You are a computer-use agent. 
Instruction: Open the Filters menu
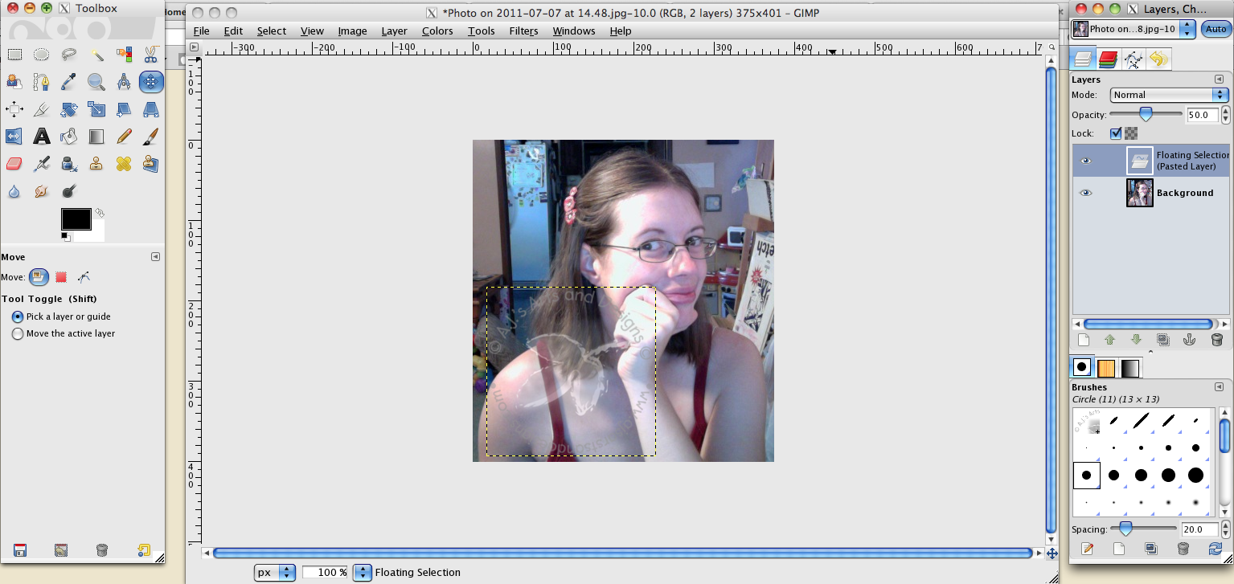click(523, 31)
